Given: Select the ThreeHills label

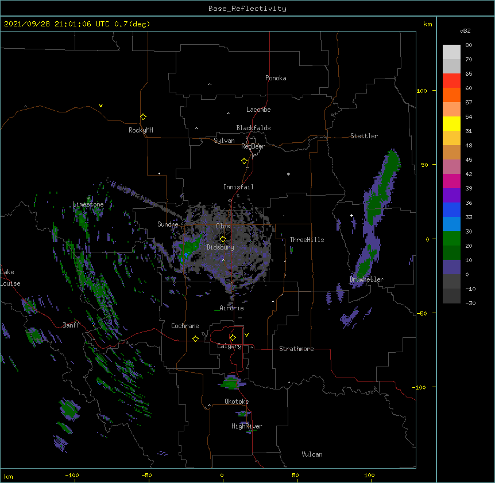Looking at the screenshot, I should 307,240.
